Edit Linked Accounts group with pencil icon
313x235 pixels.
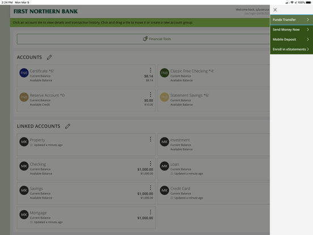[x=67, y=126]
